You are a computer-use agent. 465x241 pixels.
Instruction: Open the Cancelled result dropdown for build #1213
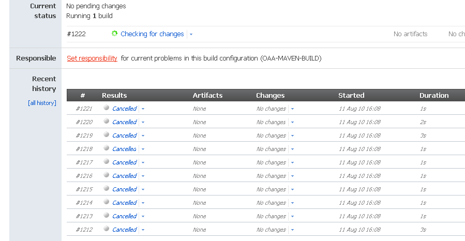[x=143, y=216]
